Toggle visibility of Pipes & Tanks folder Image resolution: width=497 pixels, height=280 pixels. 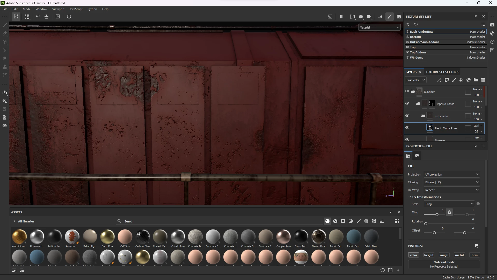407,103
